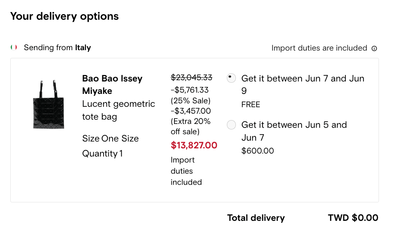Select $600.00 delivery Jun 5 to Jun 7
The height and width of the screenshot is (238, 394).
point(231,125)
